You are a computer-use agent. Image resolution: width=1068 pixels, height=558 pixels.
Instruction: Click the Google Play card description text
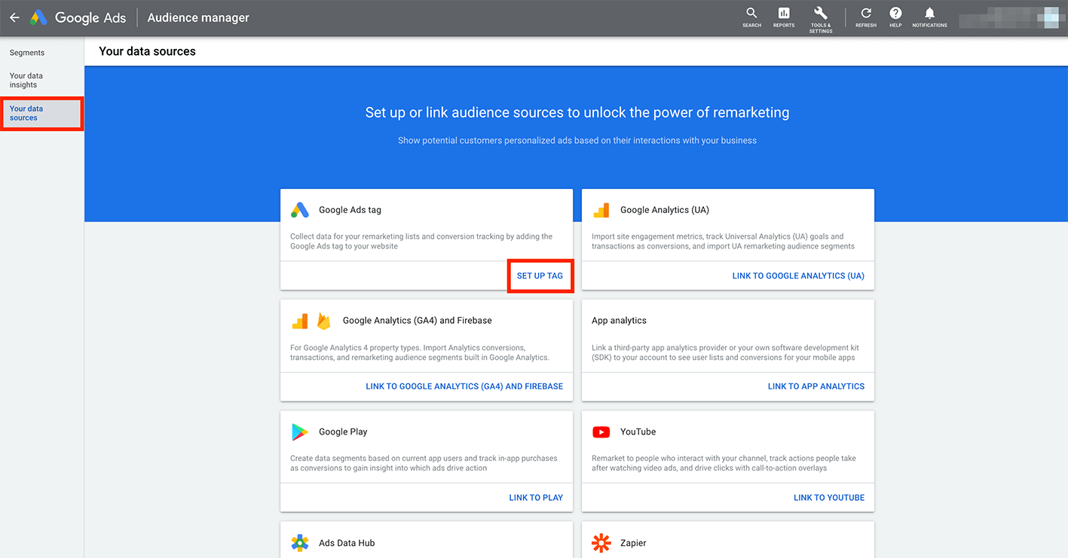(424, 463)
